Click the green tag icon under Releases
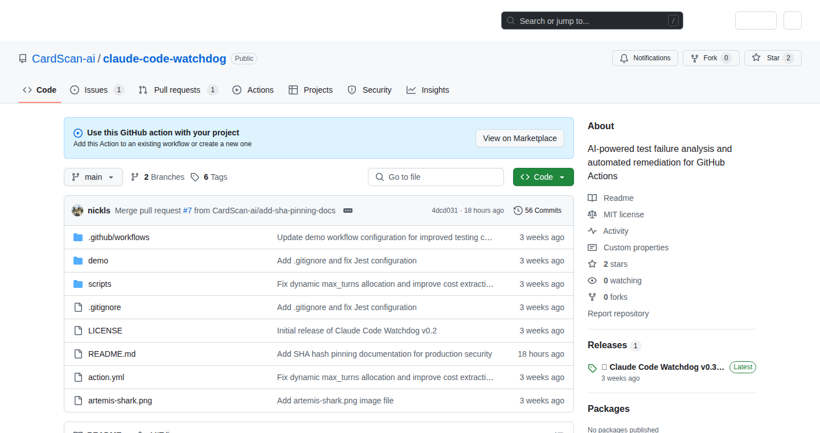 pos(592,368)
